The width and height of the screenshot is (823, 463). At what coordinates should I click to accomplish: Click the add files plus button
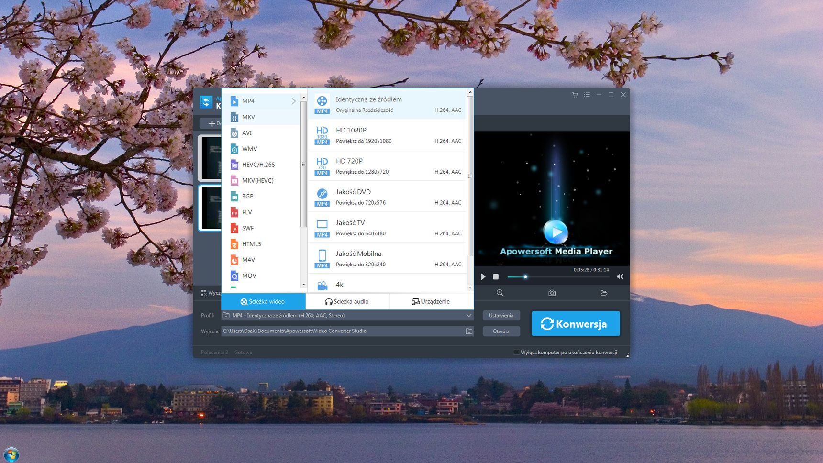point(211,123)
